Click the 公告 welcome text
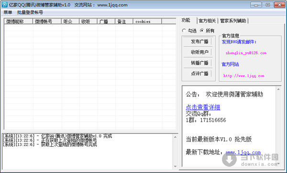 [x=224, y=94]
